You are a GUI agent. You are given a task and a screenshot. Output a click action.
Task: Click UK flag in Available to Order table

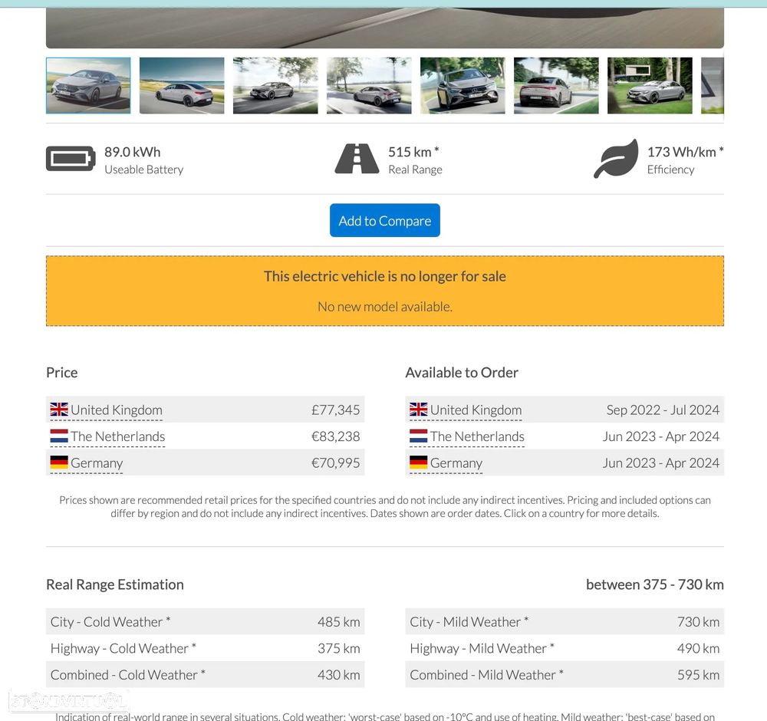tap(419, 410)
